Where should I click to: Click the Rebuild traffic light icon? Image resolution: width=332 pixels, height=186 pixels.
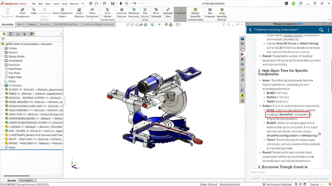[121, 3]
